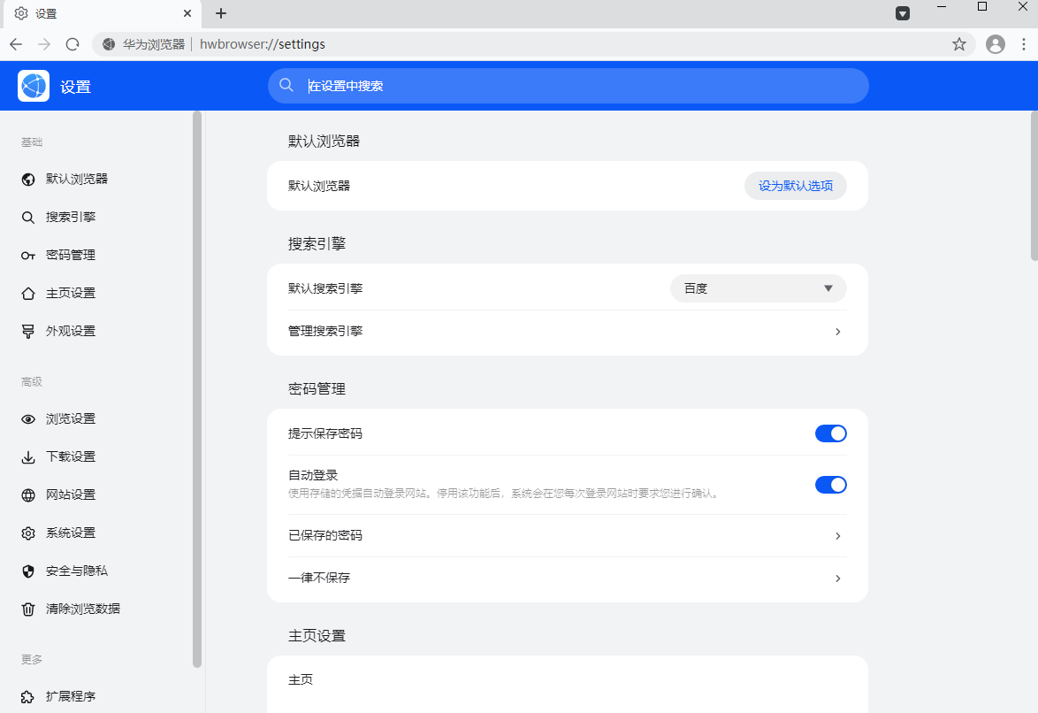Open 已保存的密码 via its arrow
This screenshot has height=713, width=1038.
836,535
